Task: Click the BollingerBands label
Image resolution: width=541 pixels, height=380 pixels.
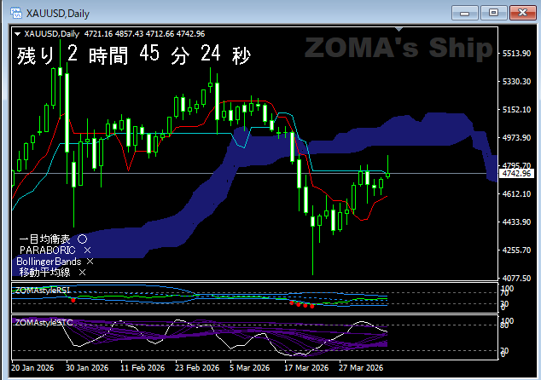Action: click(x=49, y=262)
